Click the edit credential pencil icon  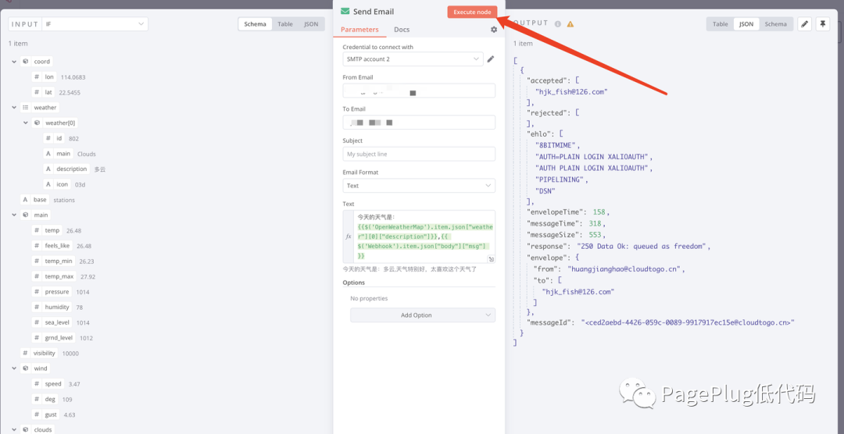[x=490, y=59]
